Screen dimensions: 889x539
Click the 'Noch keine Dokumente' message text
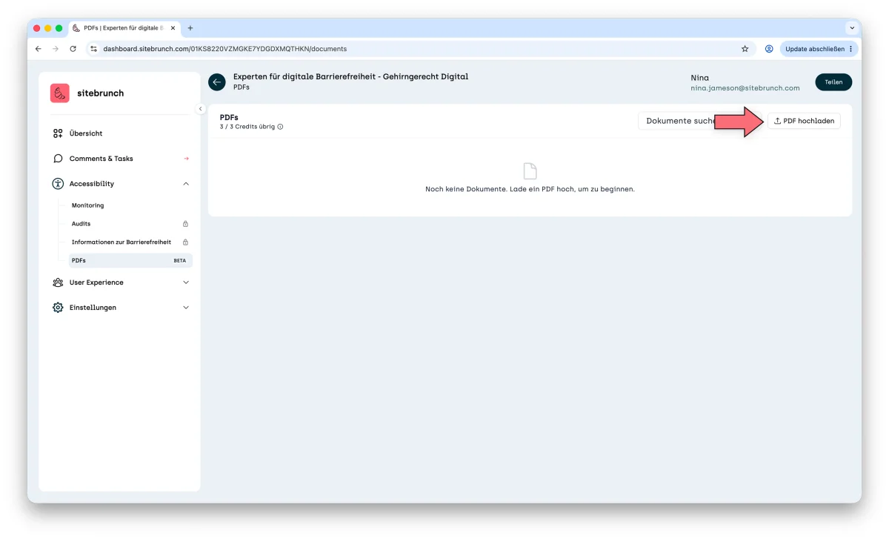530,189
